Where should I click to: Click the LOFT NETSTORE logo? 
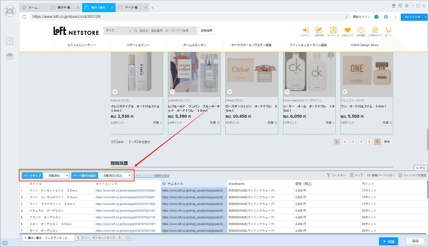76,31
